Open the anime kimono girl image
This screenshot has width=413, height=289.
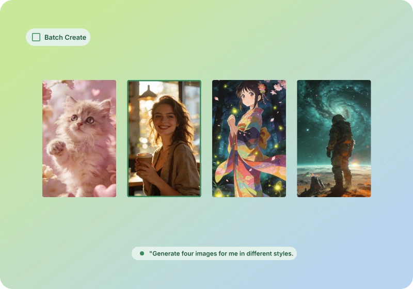coord(249,138)
